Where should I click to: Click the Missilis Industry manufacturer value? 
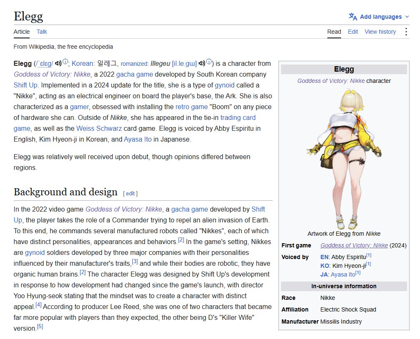click(x=341, y=322)
